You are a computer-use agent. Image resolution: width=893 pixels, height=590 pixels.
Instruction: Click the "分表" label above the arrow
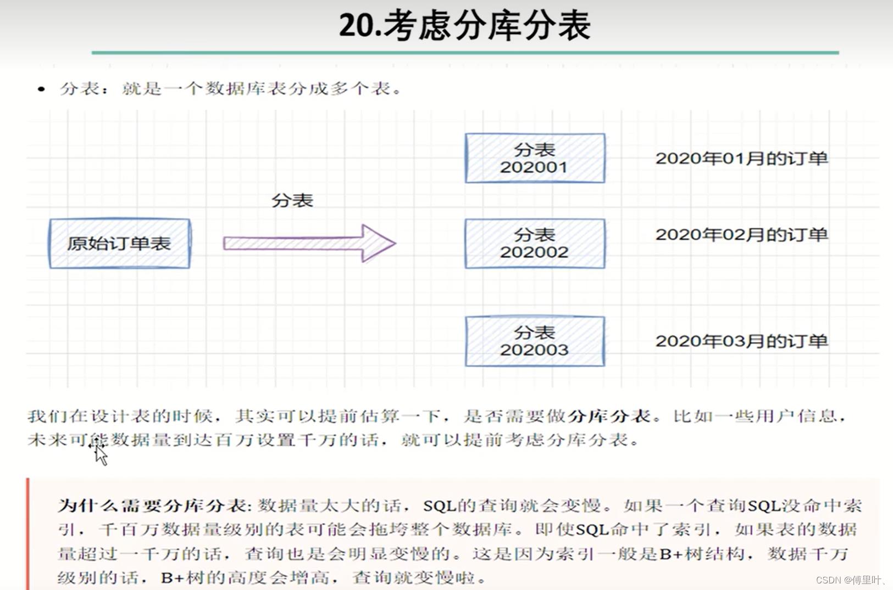click(x=292, y=200)
